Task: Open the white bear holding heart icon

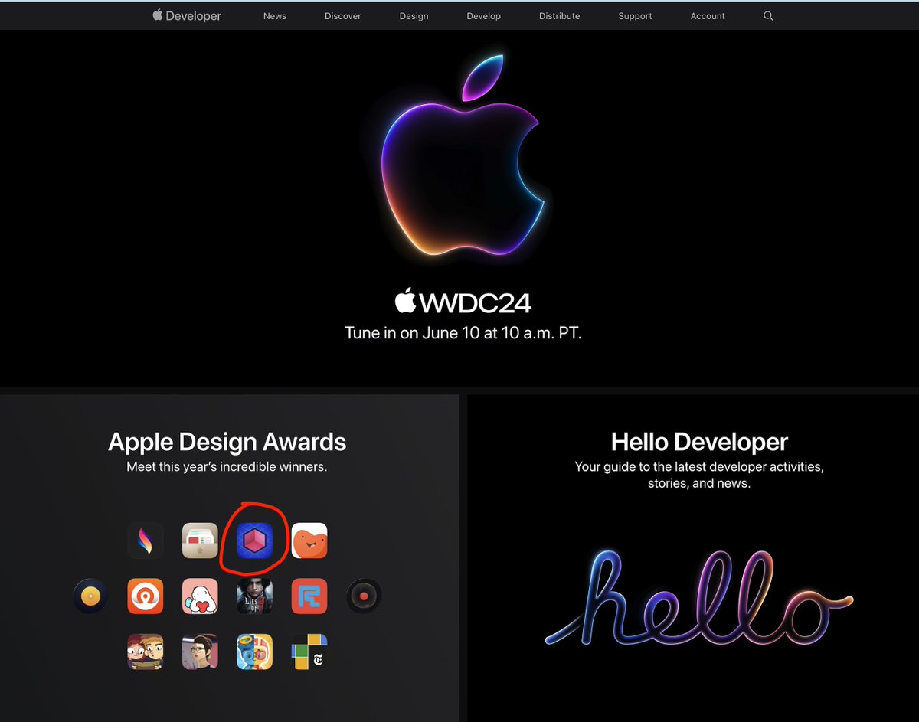Action: pos(200,596)
